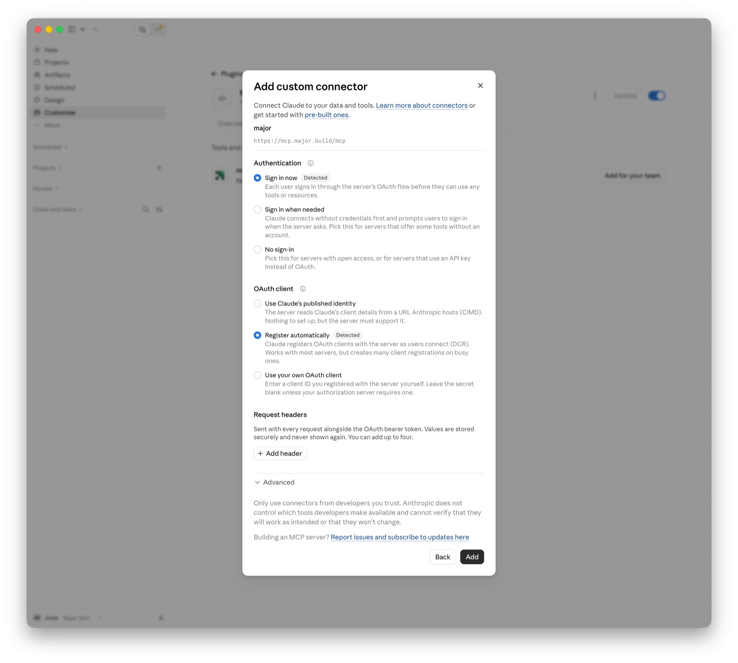The width and height of the screenshot is (738, 663).
Task: Open Projects in the sidebar nav
Action: click(x=98, y=62)
